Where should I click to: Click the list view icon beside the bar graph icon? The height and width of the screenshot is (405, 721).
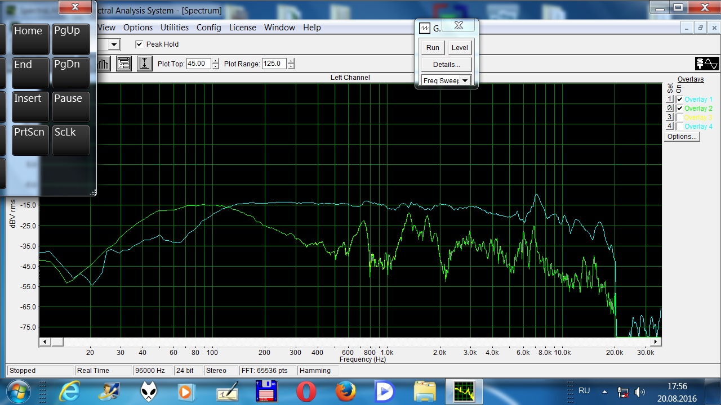coord(124,64)
